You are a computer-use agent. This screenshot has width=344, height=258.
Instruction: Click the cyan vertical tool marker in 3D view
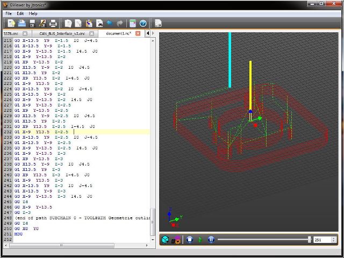tap(230, 60)
